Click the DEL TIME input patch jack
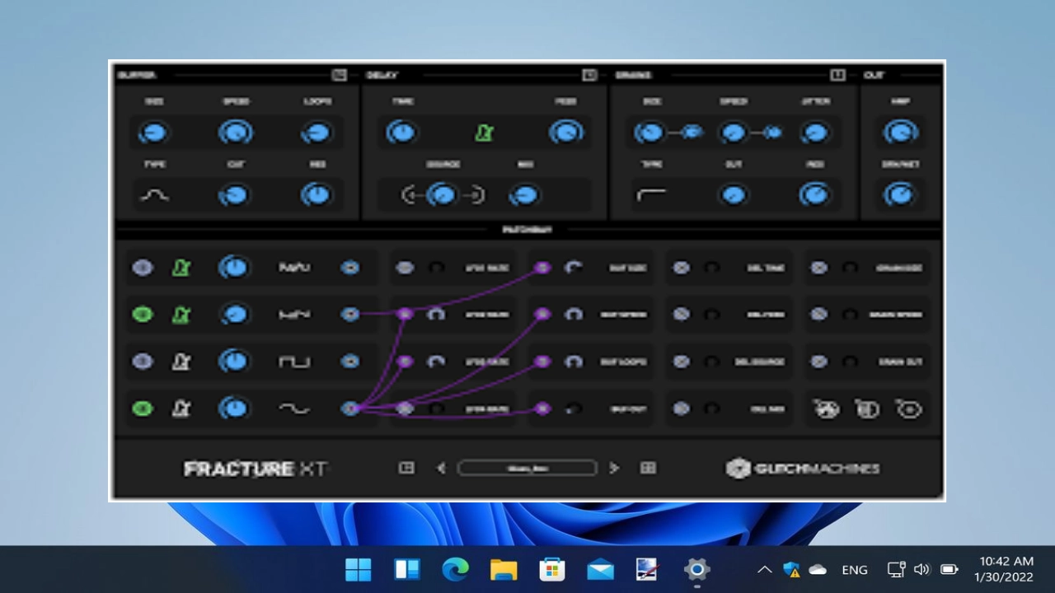1055x593 pixels. 681,268
